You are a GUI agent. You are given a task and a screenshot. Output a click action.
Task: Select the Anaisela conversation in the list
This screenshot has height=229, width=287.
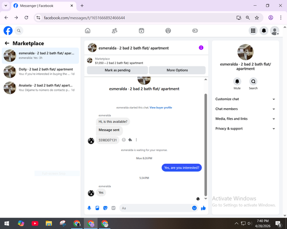coord(40,88)
